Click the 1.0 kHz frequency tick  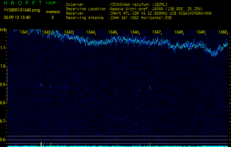pos(3,66)
